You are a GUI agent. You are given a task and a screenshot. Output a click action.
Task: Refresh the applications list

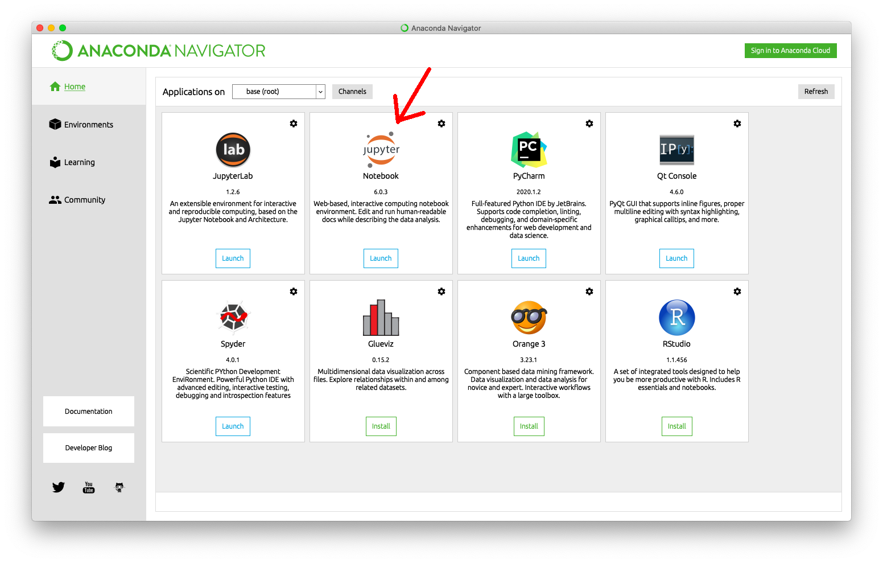816,92
